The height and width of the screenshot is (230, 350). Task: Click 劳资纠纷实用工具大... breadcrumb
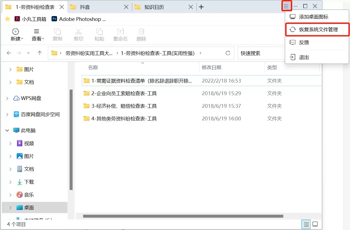pyautogui.click(x=89, y=53)
